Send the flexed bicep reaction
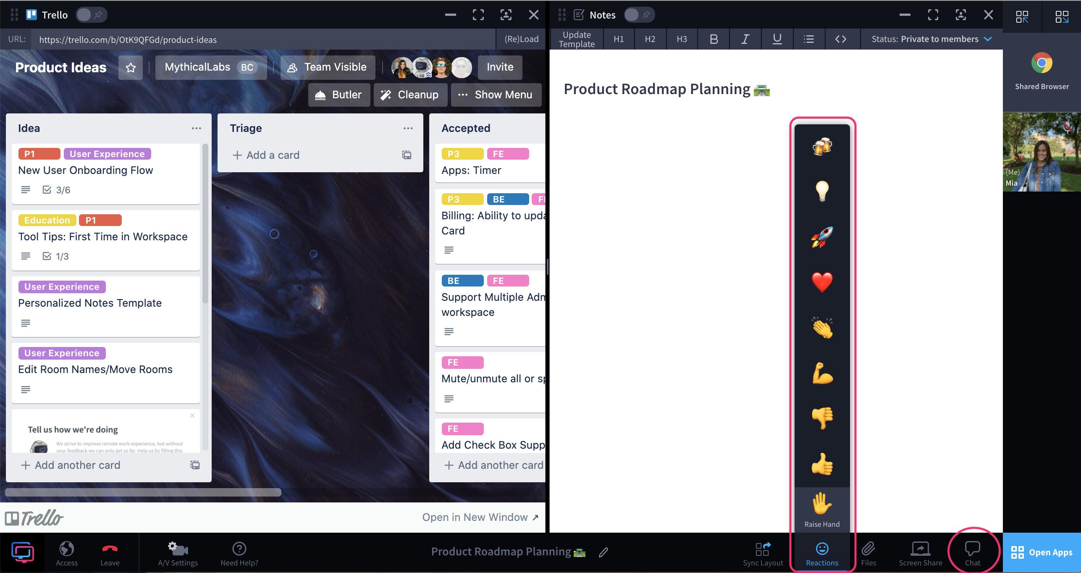Viewport: 1081px width, 573px height. pyautogui.click(x=822, y=373)
